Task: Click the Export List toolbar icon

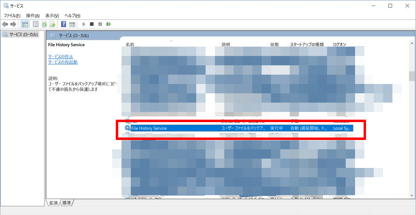Action: 53,24
